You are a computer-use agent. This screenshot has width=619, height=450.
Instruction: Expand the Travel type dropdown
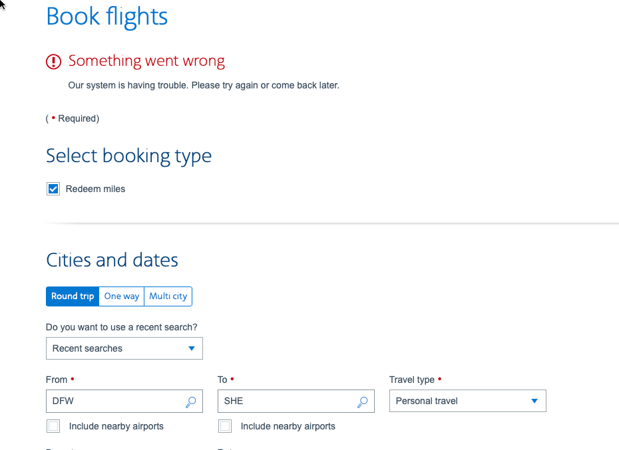(467, 401)
